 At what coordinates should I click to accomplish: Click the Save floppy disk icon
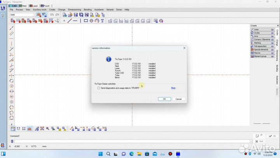76,15
